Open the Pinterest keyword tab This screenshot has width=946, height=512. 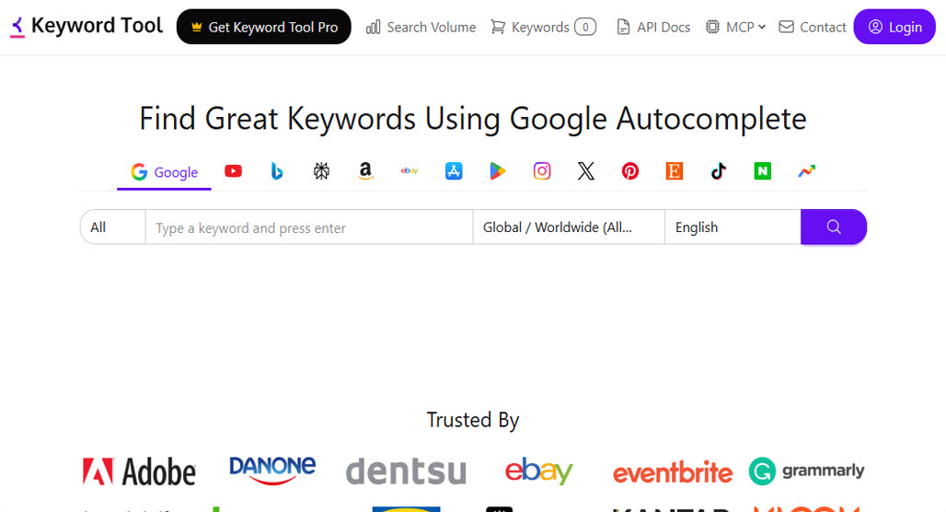pos(629,171)
